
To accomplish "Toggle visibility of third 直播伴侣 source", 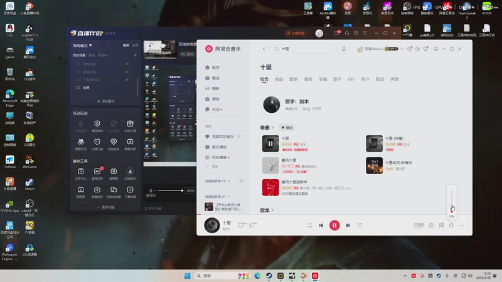I will tap(127, 80).
